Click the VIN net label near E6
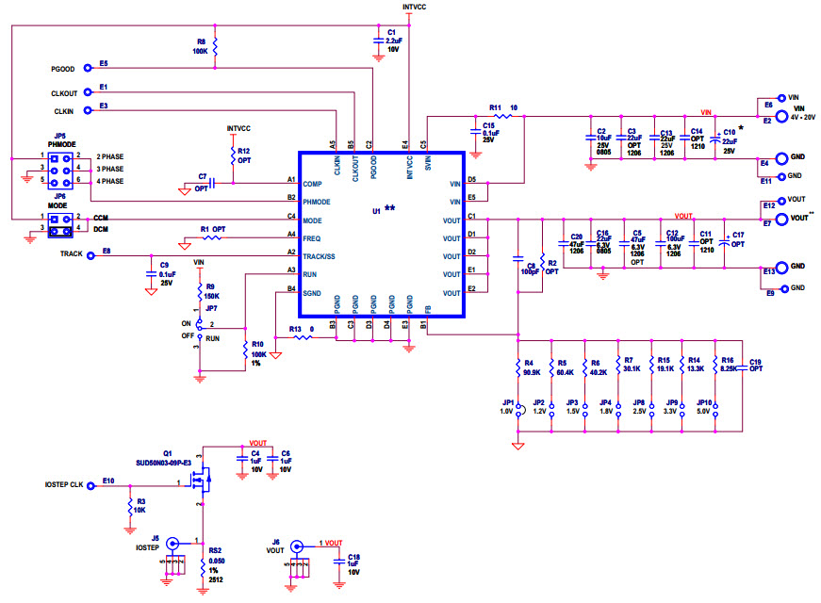 click(793, 95)
